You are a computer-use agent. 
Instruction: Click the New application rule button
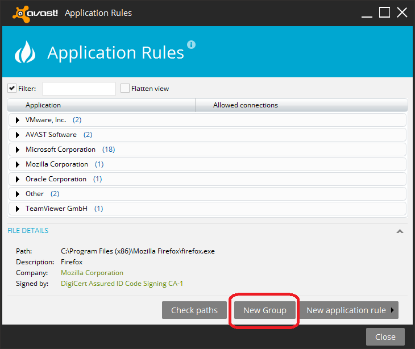(x=349, y=310)
